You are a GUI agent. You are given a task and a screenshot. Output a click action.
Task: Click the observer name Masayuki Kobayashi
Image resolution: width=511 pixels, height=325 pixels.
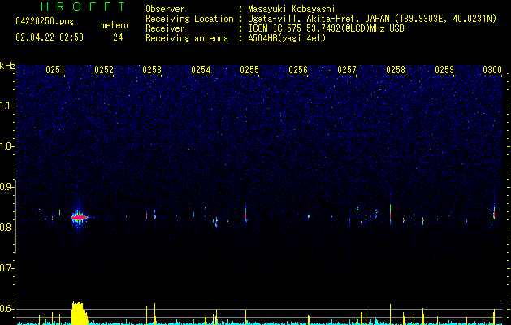pyautogui.click(x=292, y=9)
